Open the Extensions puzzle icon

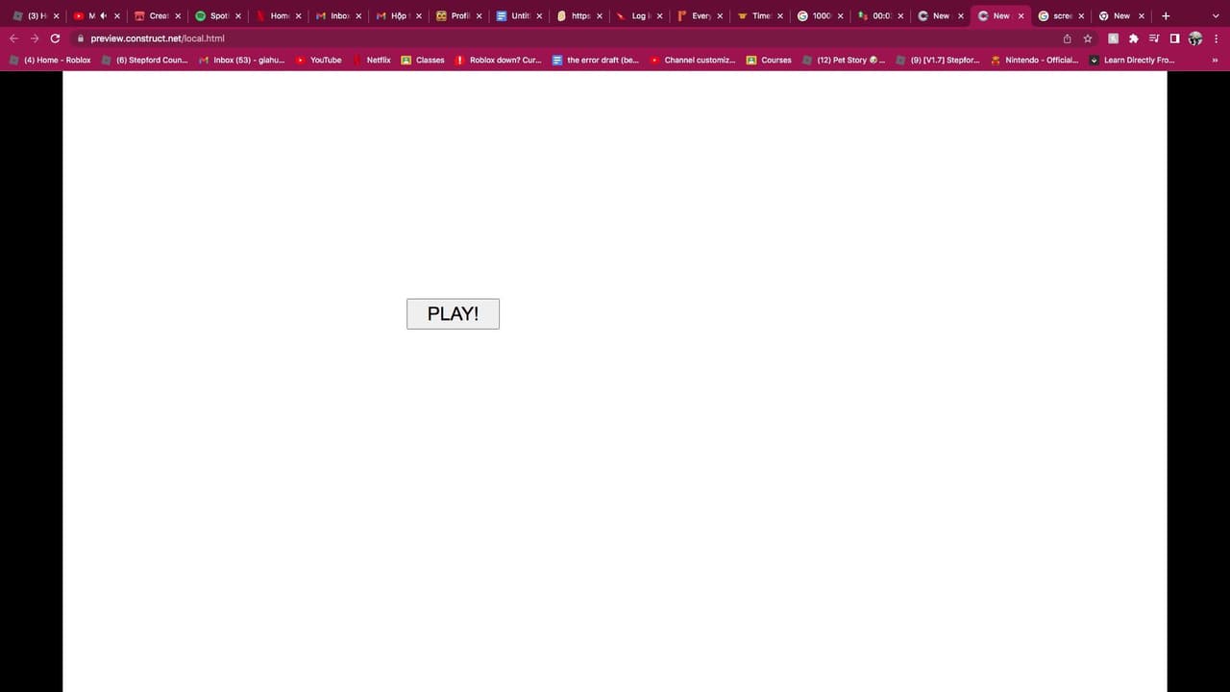[1134, 38]
